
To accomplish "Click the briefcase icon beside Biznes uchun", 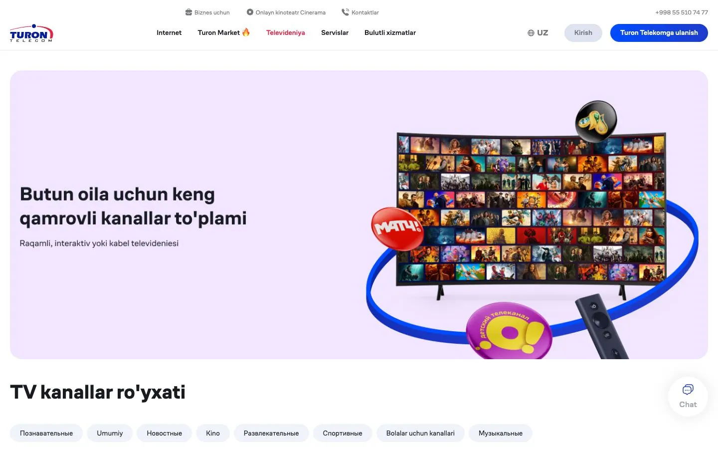I will (x=188, y=12).
